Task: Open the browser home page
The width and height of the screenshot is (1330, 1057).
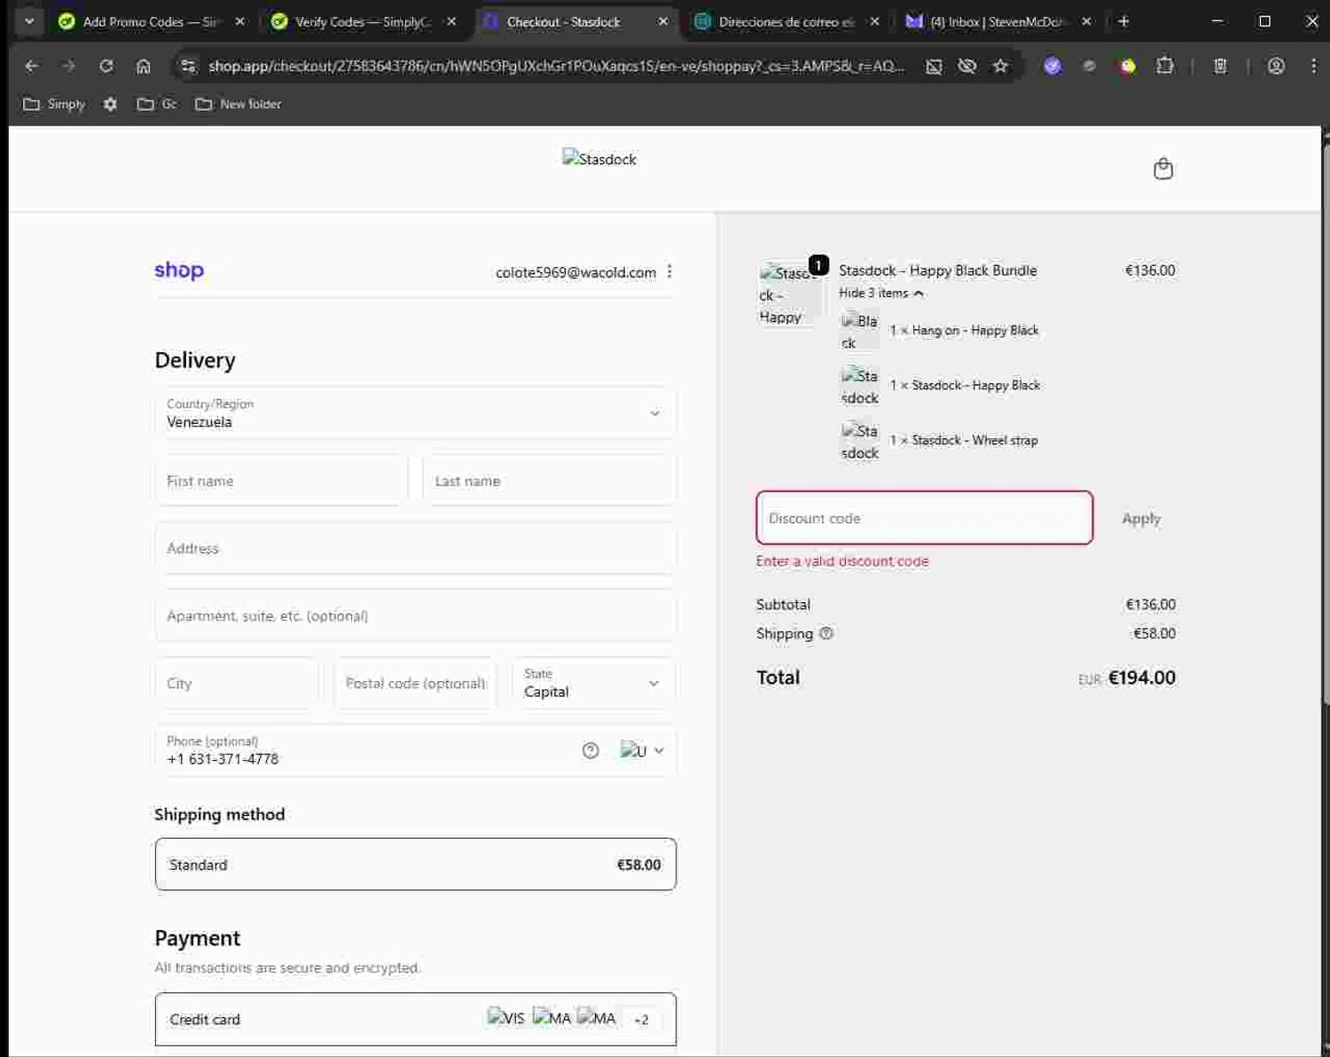Action: click(x=144, y=66)
